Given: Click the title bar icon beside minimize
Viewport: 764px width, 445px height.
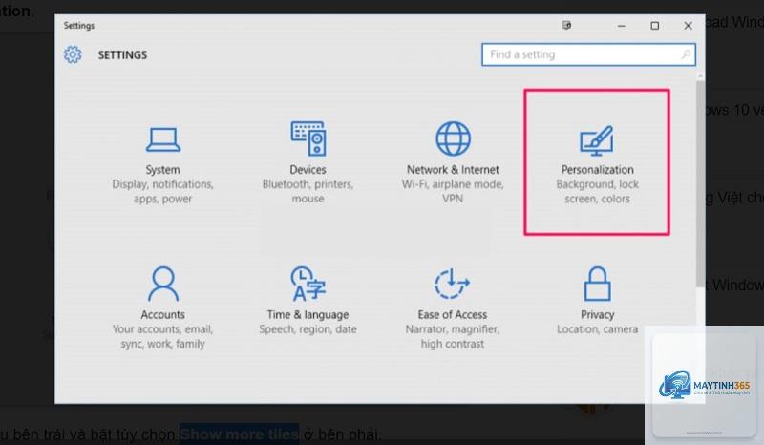Looking at the screenshot, I should pos(566,26).
